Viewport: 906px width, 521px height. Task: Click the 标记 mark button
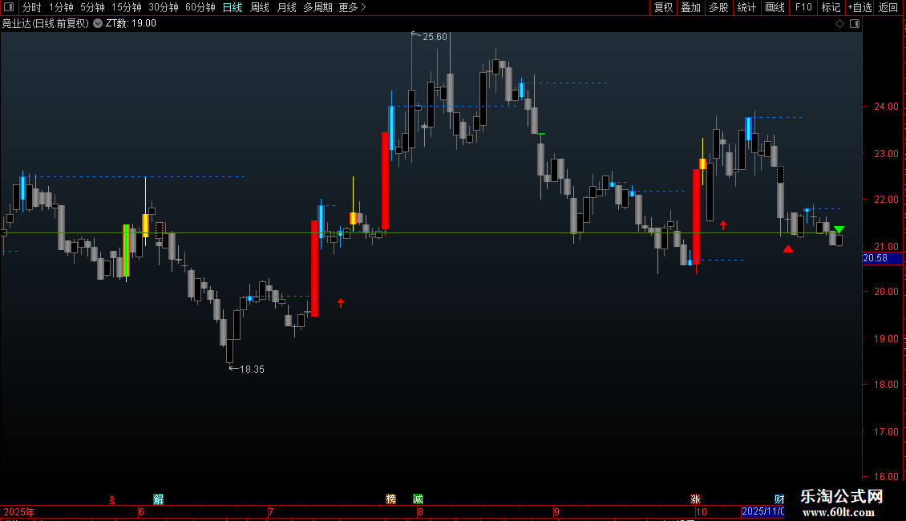pos(831,7)
